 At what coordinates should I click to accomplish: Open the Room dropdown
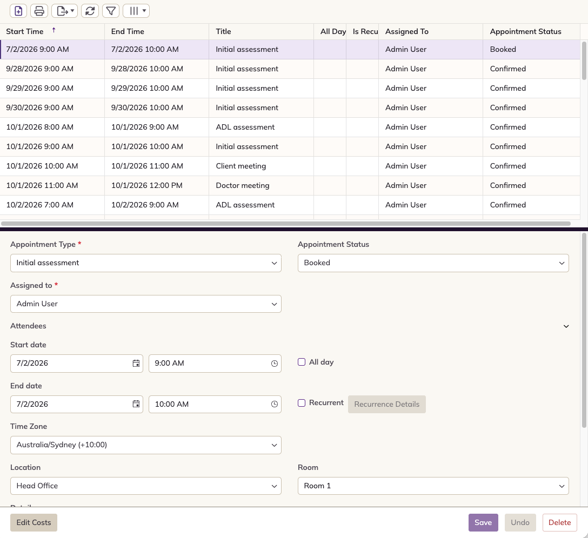point(433,486)
